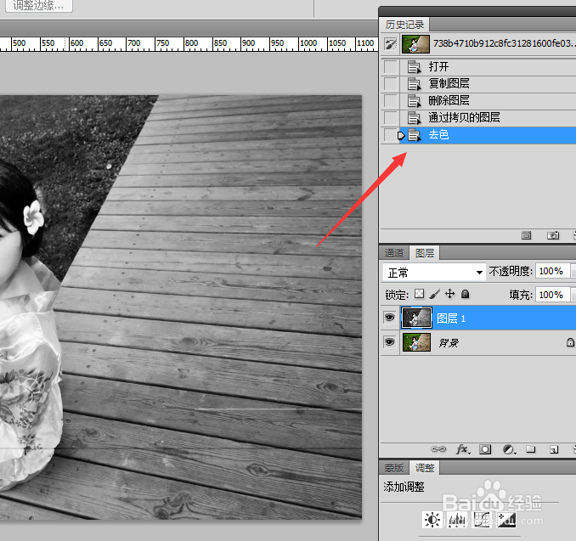Add Levels adjustment

(x=456, y=520)
